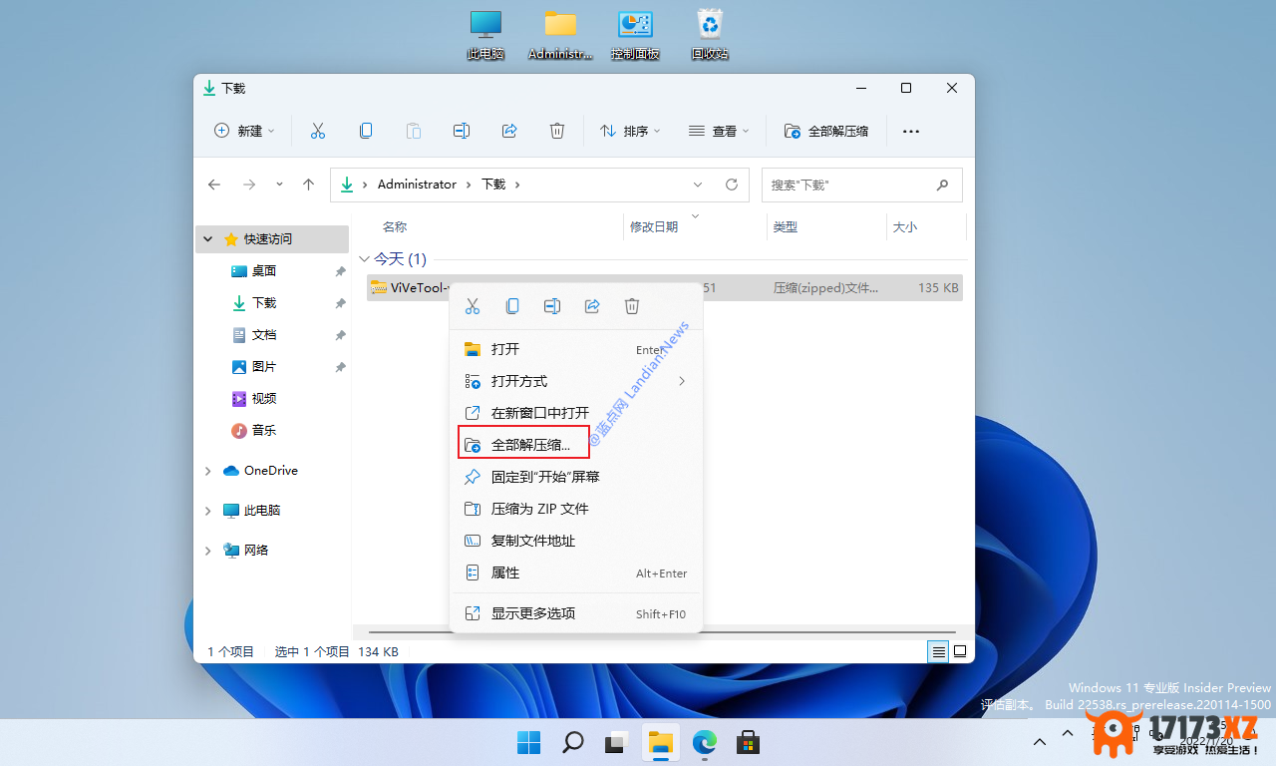Open the 新建 dropdown in the toolbar
The width and height of the screenshot is (1276, 766).
pyautogui.click(x=244, y=131)
